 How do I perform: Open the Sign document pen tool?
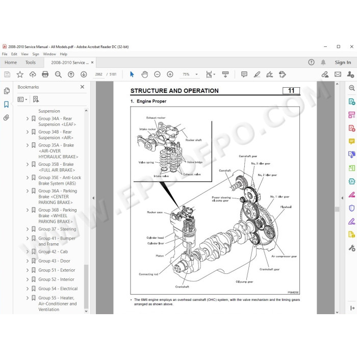(x=270, y=74)
